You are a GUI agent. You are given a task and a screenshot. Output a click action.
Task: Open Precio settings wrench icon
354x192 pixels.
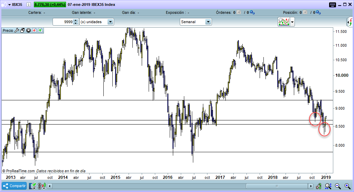pyautogui.click(x=17, y=30)
